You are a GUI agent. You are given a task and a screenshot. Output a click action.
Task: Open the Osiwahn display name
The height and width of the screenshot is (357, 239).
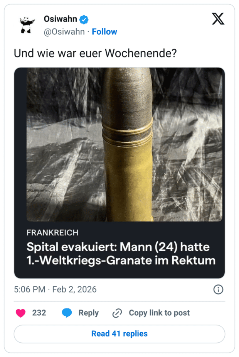[61, 19]
